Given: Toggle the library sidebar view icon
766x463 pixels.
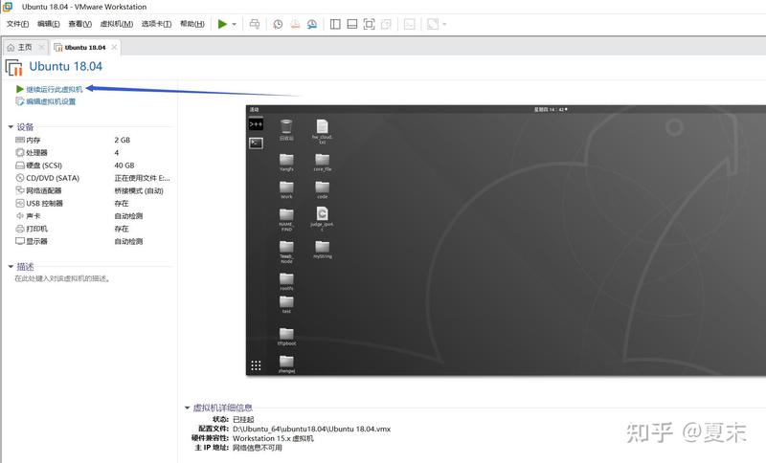Looking at the screenshot, I should pos(335,24).
